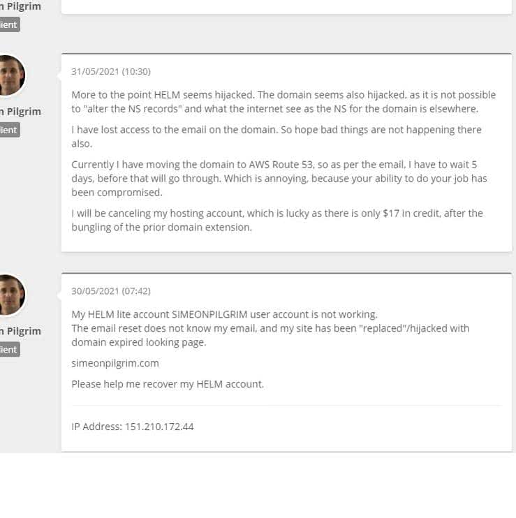Screen dimensions: 516x518
Task: Click the IP Address 151.210.172.44 line
Action: (x=133, y=427)
